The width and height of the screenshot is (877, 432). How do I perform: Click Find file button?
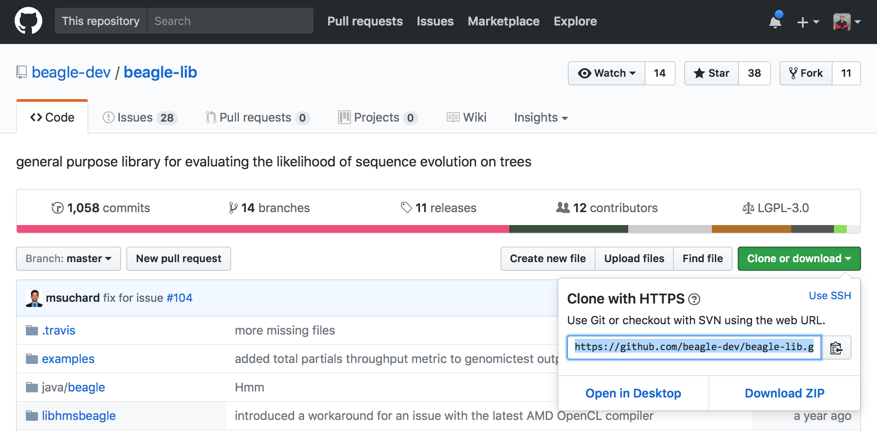703,259
